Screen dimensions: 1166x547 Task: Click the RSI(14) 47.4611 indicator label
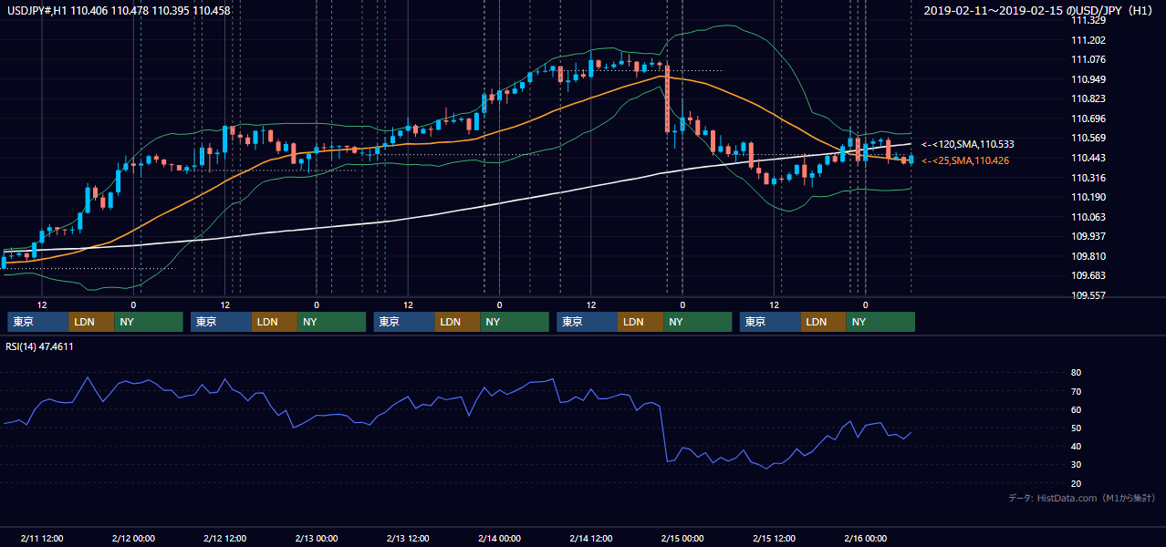tap(40, 346)
